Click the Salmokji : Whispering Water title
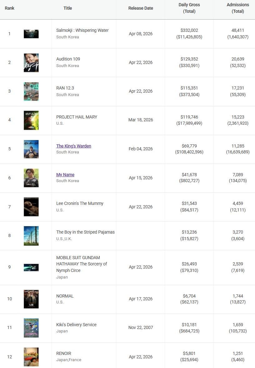255x368 pixels. pos(82,30)
